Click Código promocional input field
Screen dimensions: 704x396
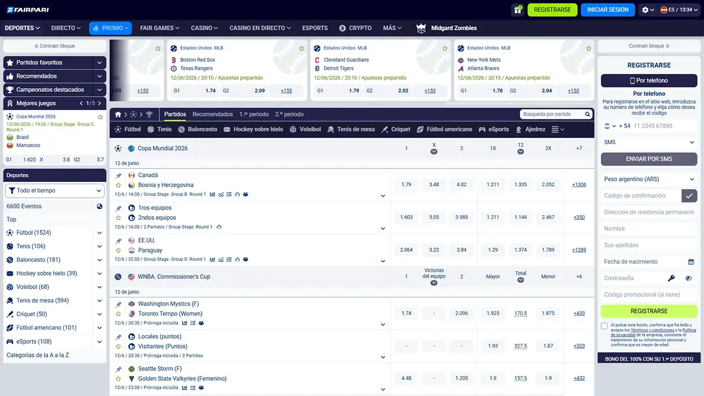[x=649, y=295]
